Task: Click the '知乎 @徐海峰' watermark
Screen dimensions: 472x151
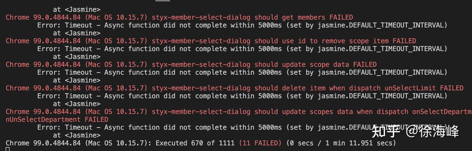Action: 415,131
